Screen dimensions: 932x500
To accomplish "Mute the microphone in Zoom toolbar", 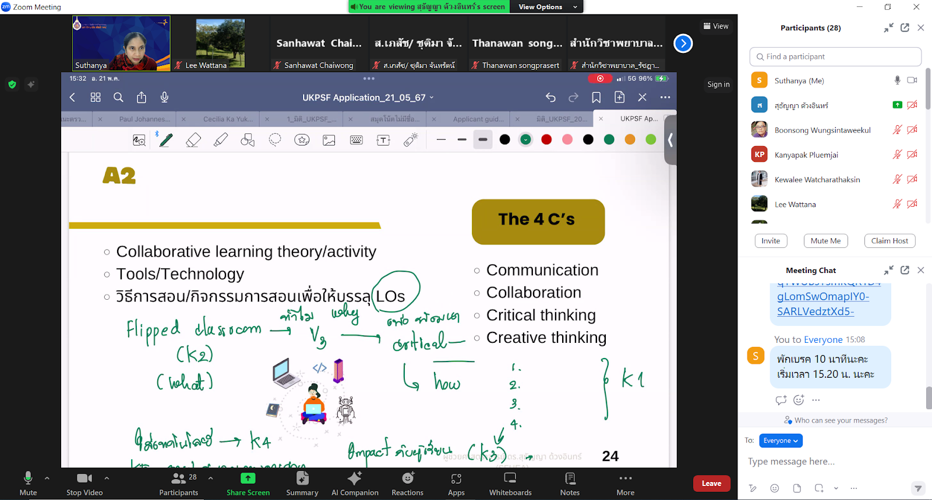I will point(28,484).
